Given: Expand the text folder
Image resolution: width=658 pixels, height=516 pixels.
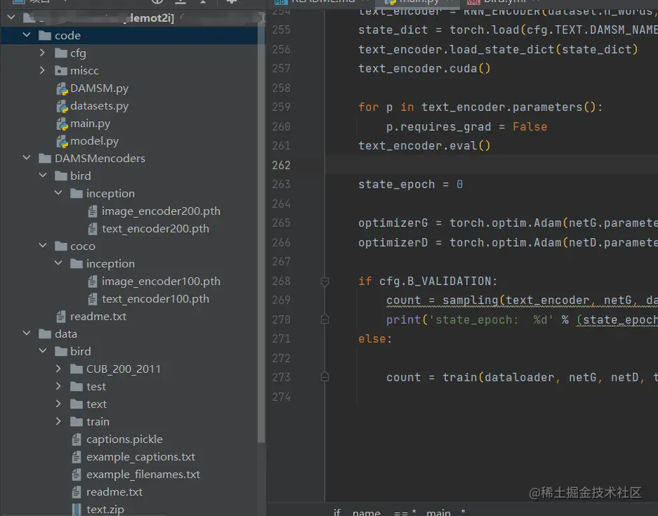Looking at the screenshot, I should point(58,404).
